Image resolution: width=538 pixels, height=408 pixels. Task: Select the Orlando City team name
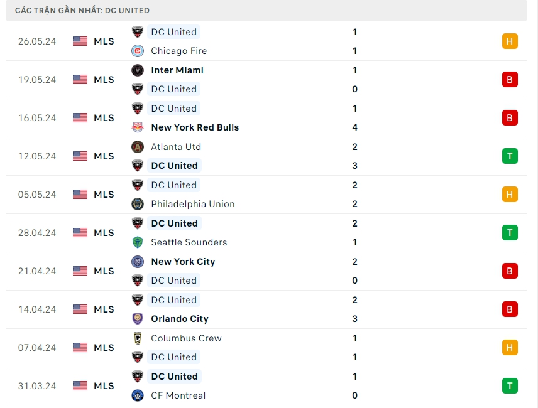point(180,319)
